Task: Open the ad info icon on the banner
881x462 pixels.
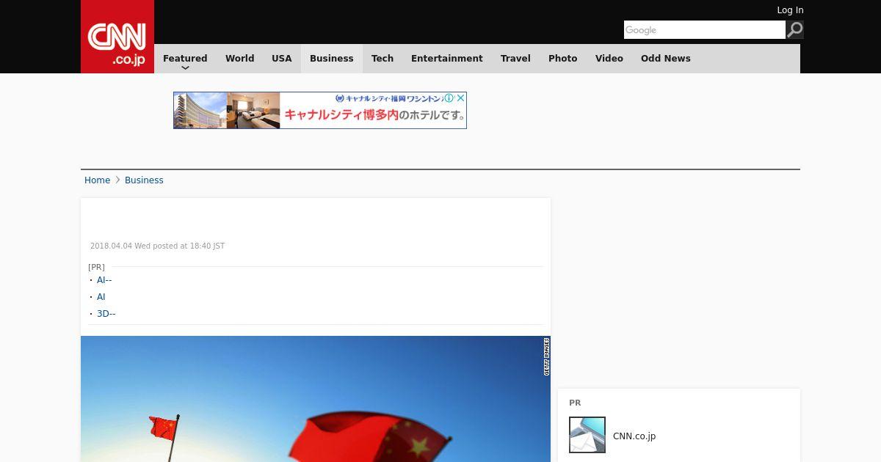Action: (x=449, y=98)
